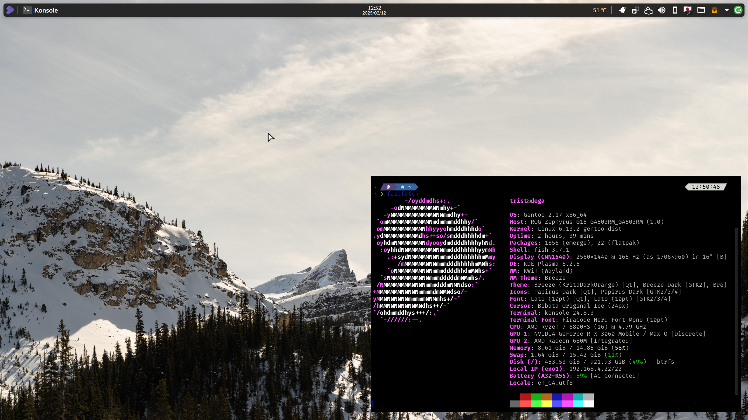748x420 pixels.
Task: Click the Terminal Font: FiraCode line
Action: [589, 320]
